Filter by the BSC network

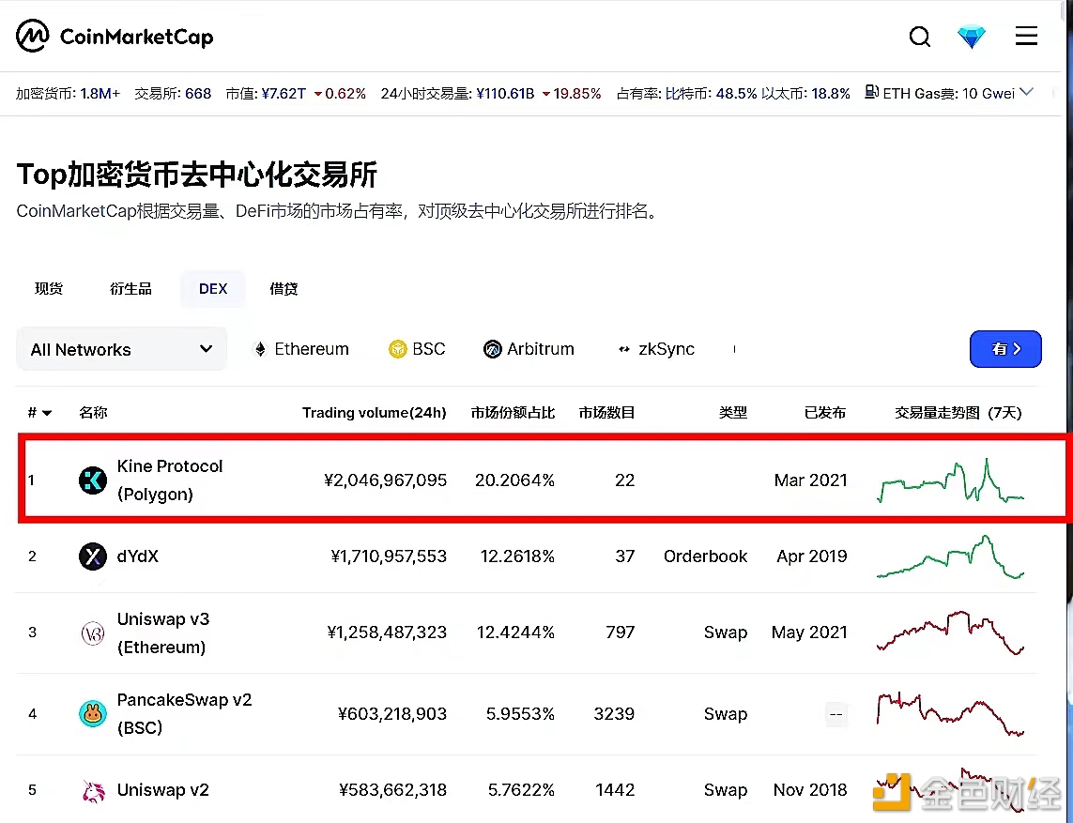[x=417, y=350]
